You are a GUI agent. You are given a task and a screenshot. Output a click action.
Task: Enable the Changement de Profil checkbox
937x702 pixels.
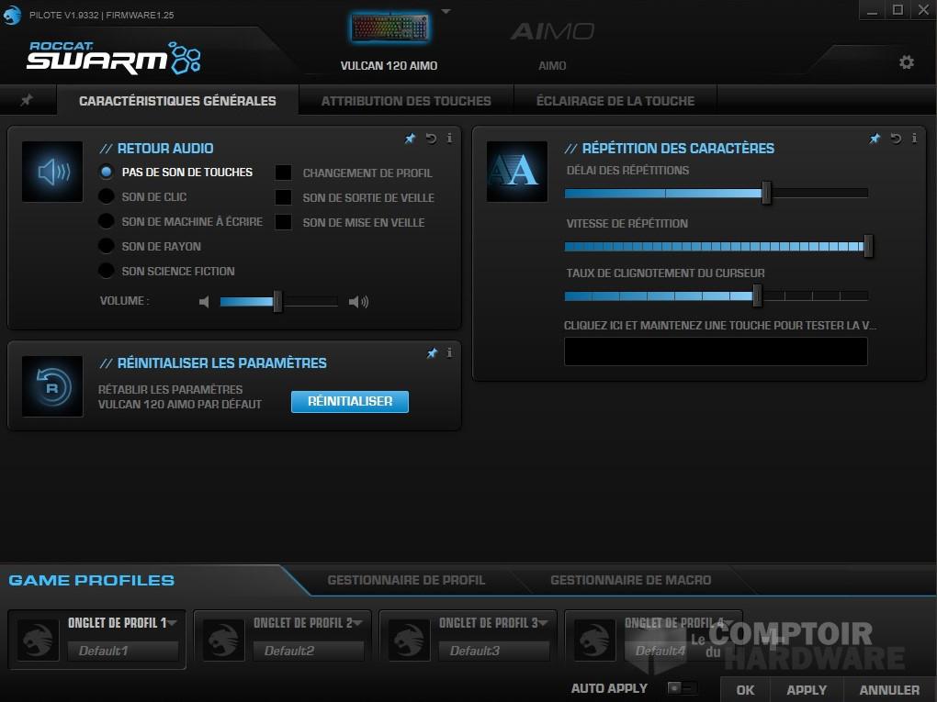(283, 173)
